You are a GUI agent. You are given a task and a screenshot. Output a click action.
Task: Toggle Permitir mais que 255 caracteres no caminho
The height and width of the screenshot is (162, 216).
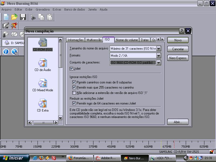click(x=74, y=87)
